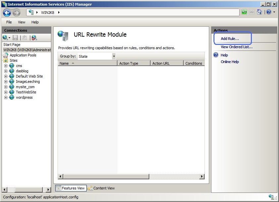Image resolution: width=279 pixels, height=202 pixels.
Task: Select Start Page in Connections tree
Action: tap(12, 45)
